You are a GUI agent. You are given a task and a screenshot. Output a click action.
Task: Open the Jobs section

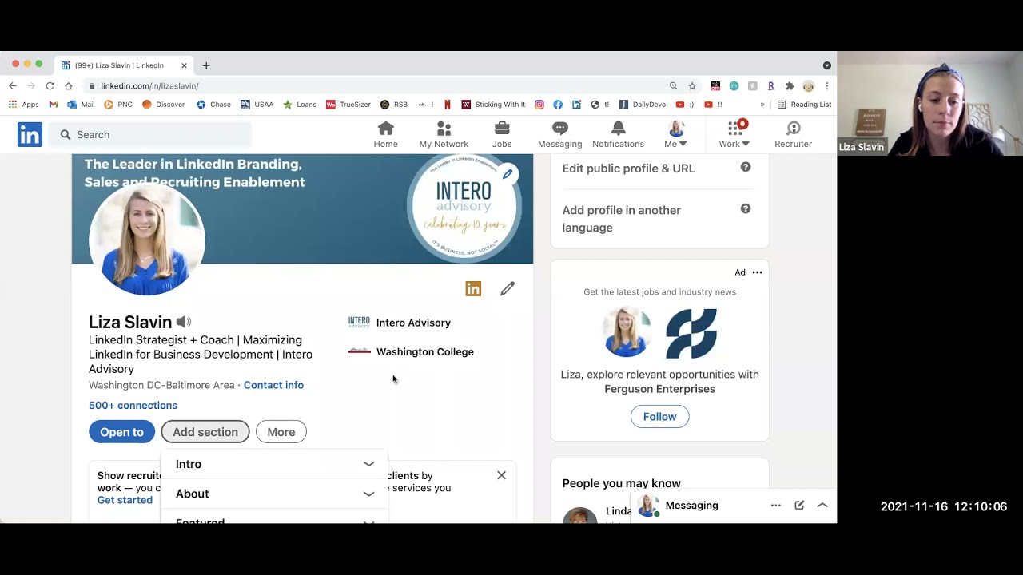coord(502,134)
